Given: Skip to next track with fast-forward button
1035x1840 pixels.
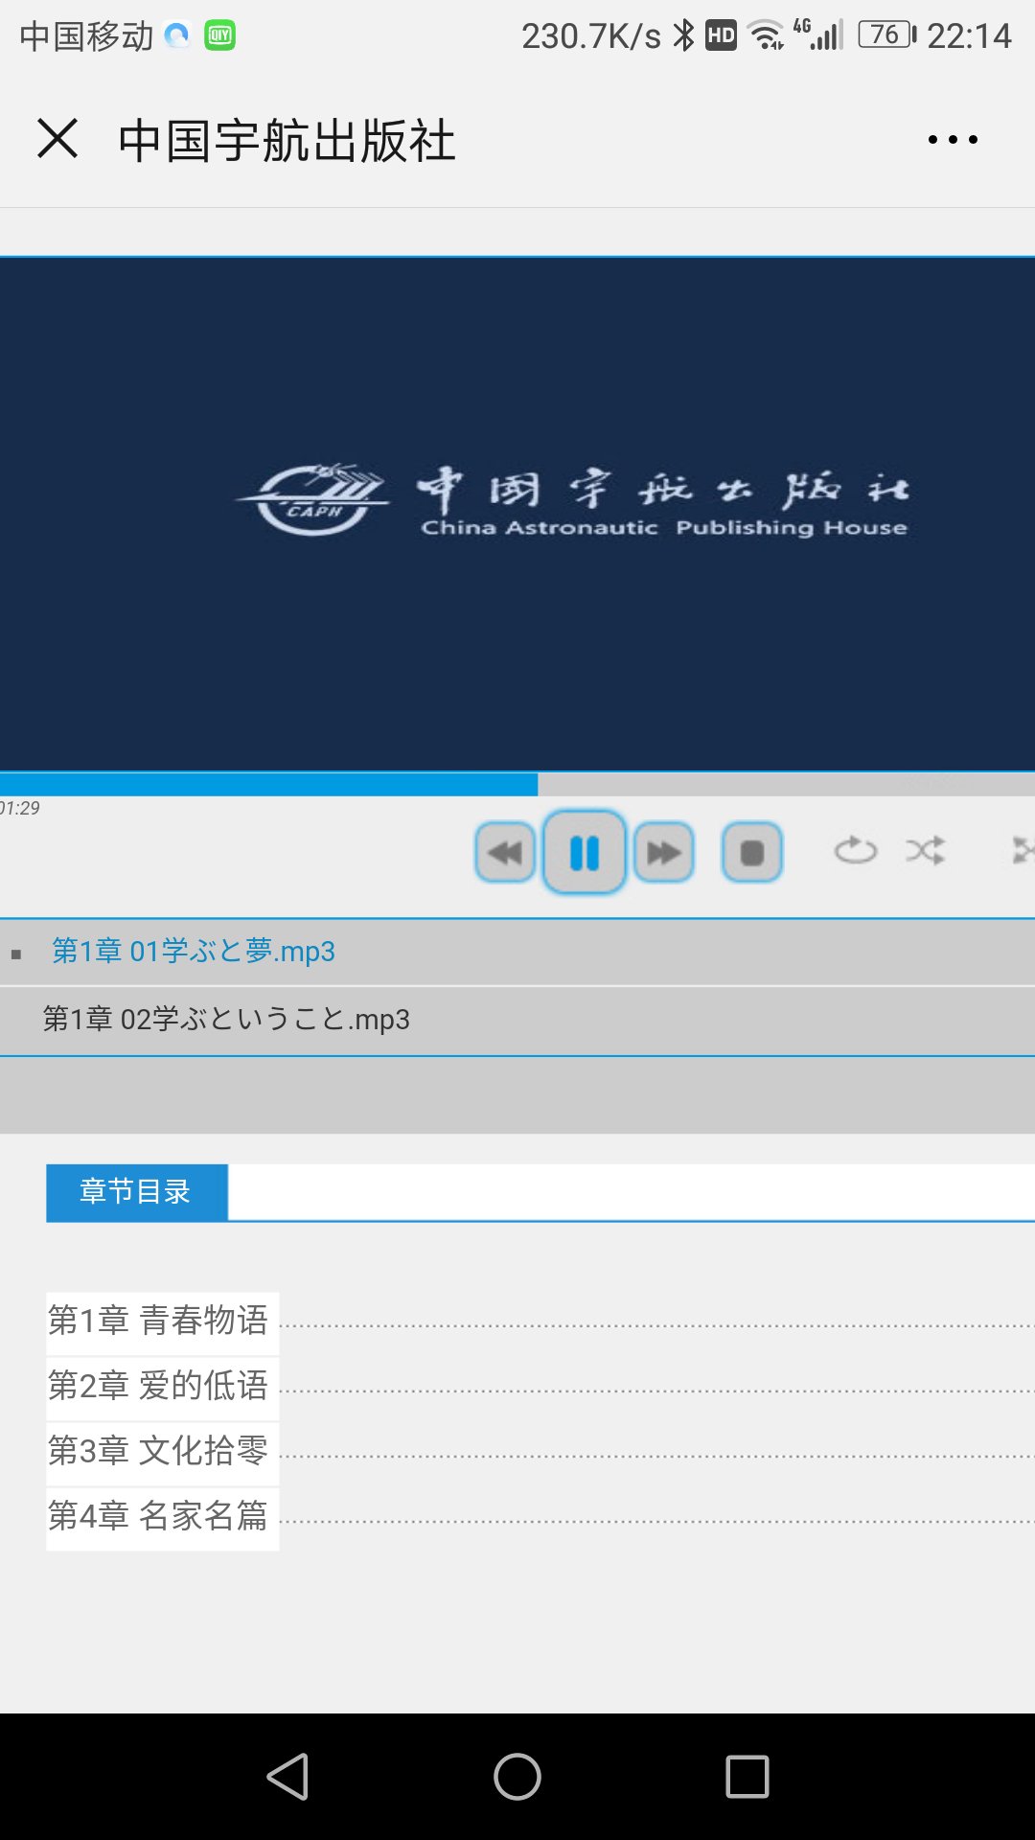Looking at the screenshot, I should tap(663, 852).
